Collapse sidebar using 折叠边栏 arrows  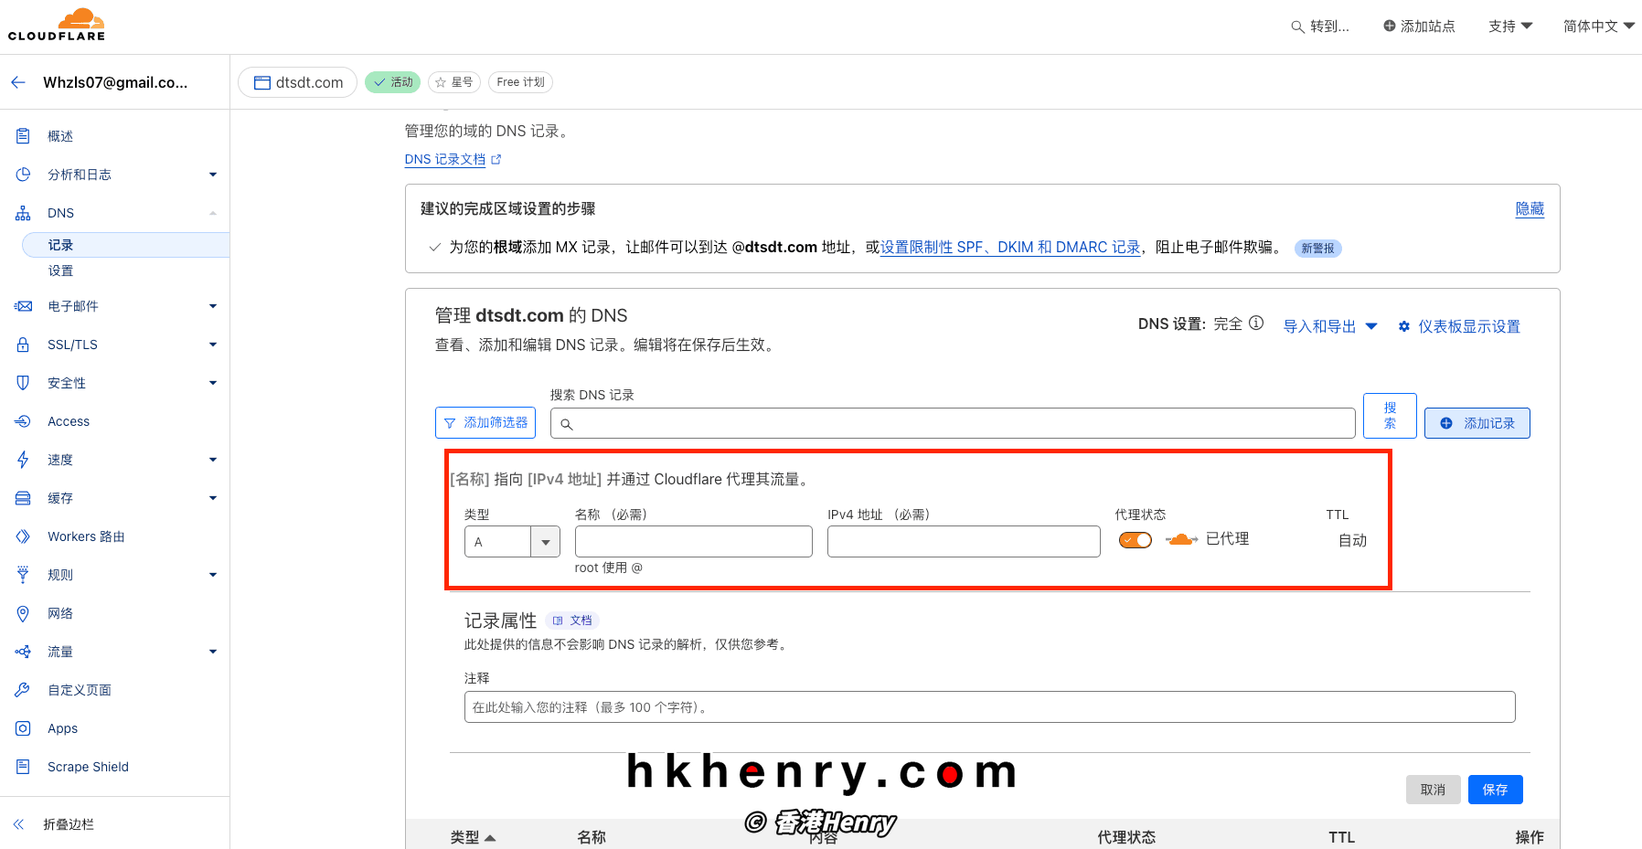[18, 824]
